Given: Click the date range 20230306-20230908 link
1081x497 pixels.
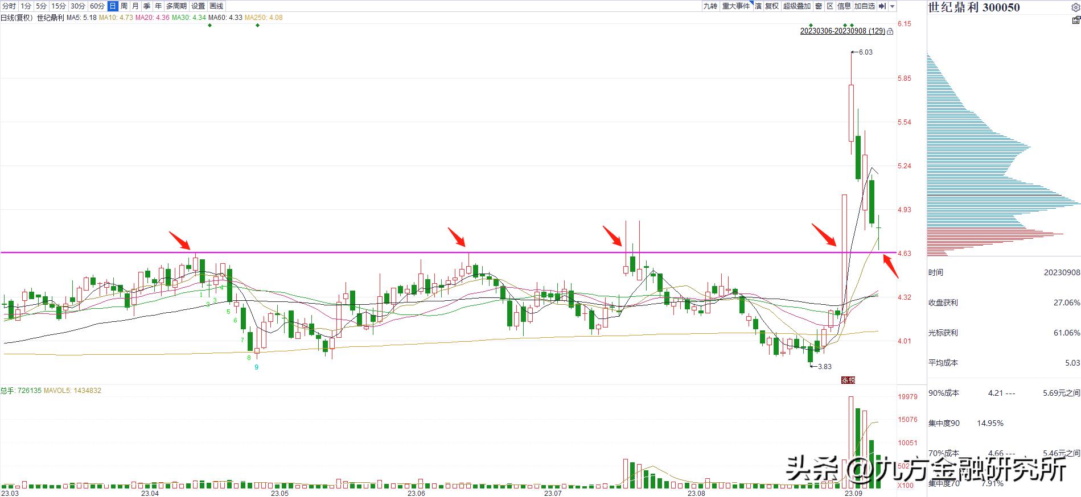Looking at the screenshot, I should point(842,31).
